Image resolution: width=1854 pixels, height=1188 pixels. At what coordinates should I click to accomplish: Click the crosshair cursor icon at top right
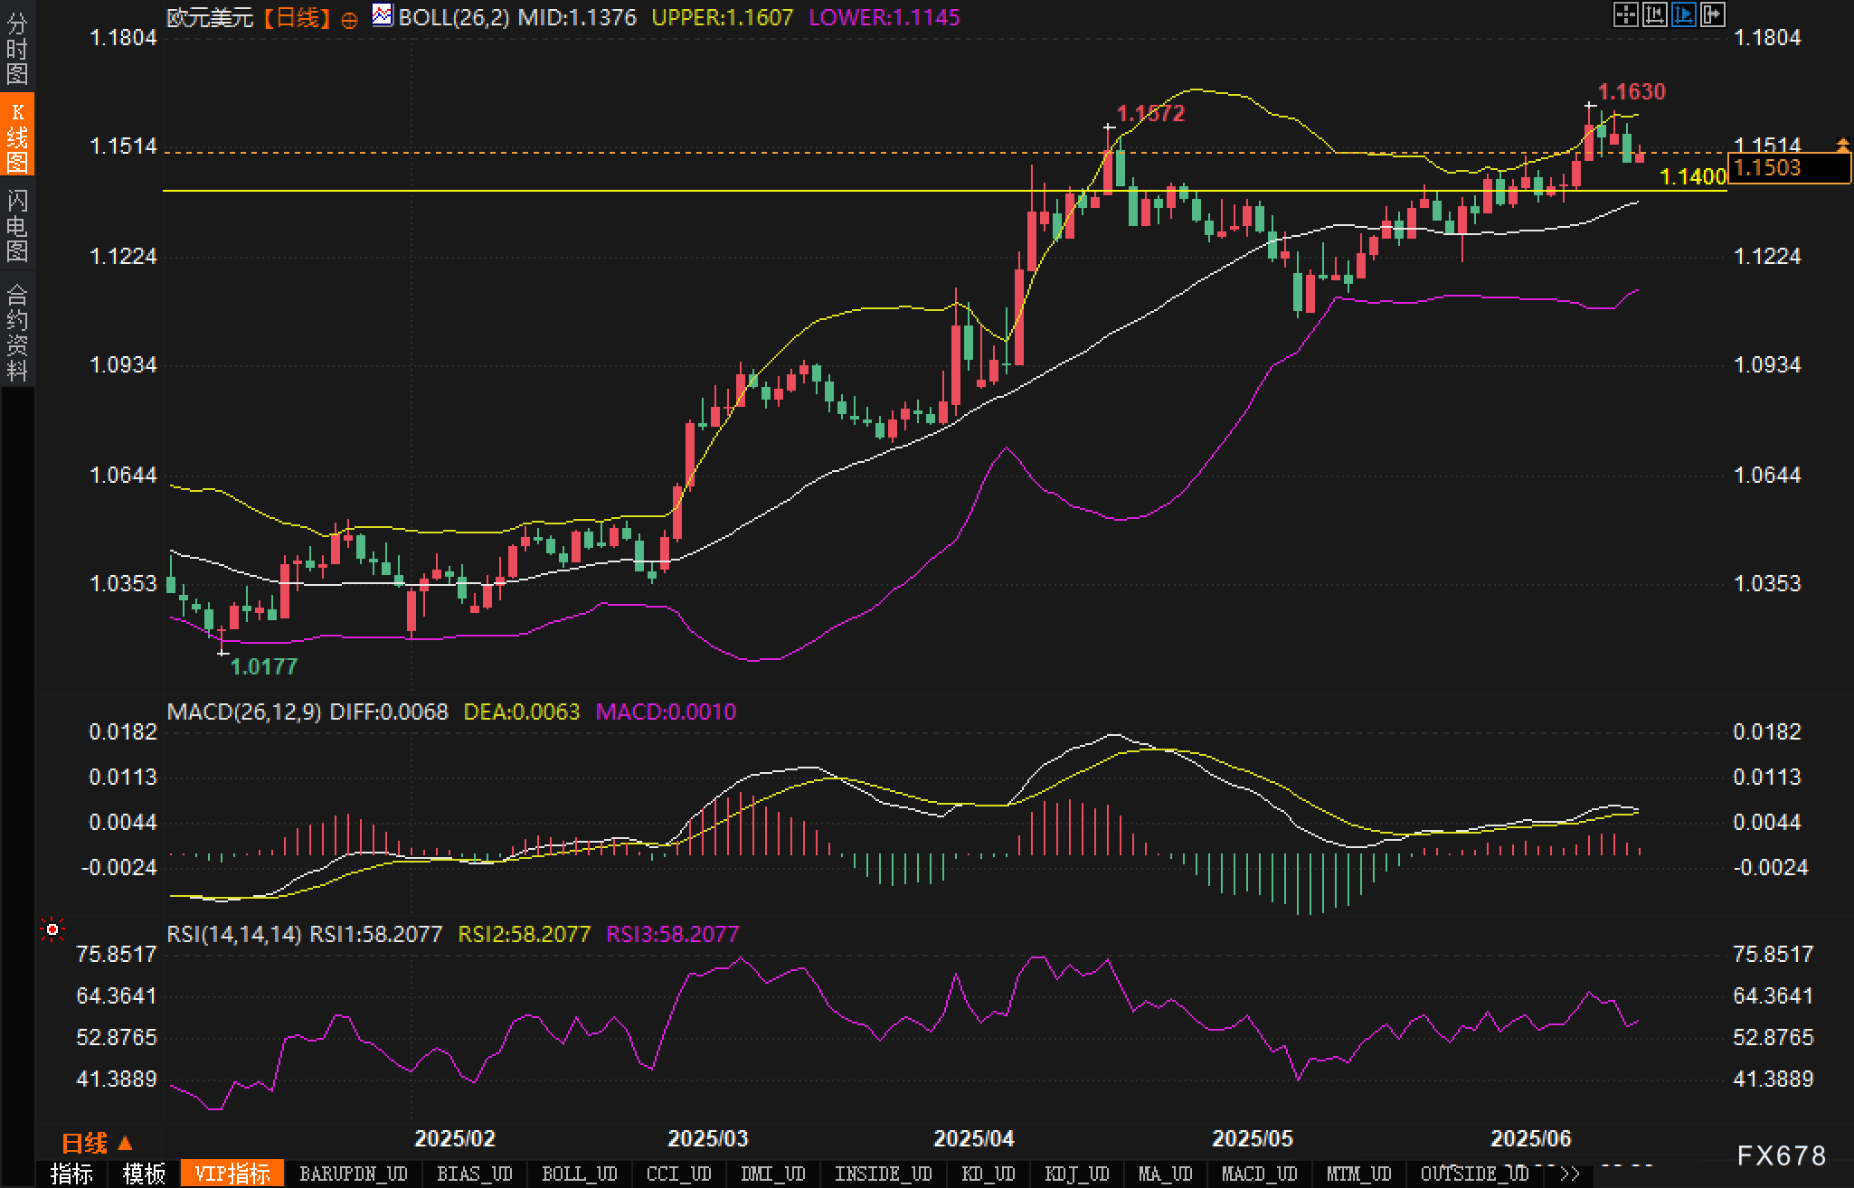1625,14
